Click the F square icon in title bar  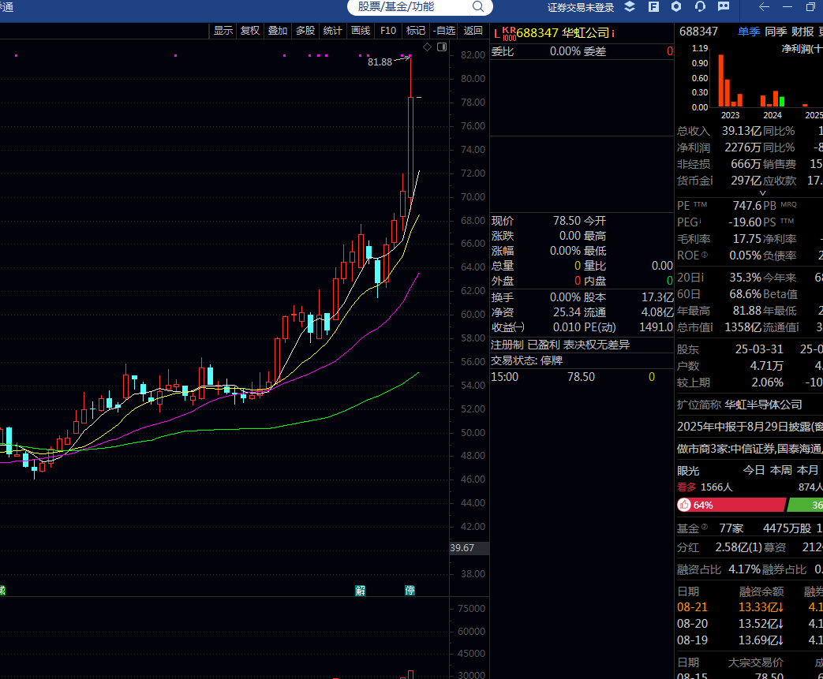(653, 6)
